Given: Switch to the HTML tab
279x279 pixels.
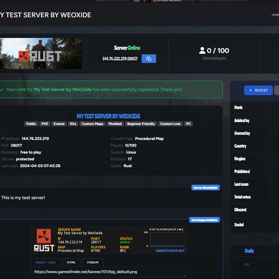Looking at the screenshot, I should click(71, 263).
